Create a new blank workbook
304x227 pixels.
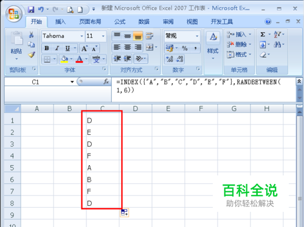pos(80,10)
